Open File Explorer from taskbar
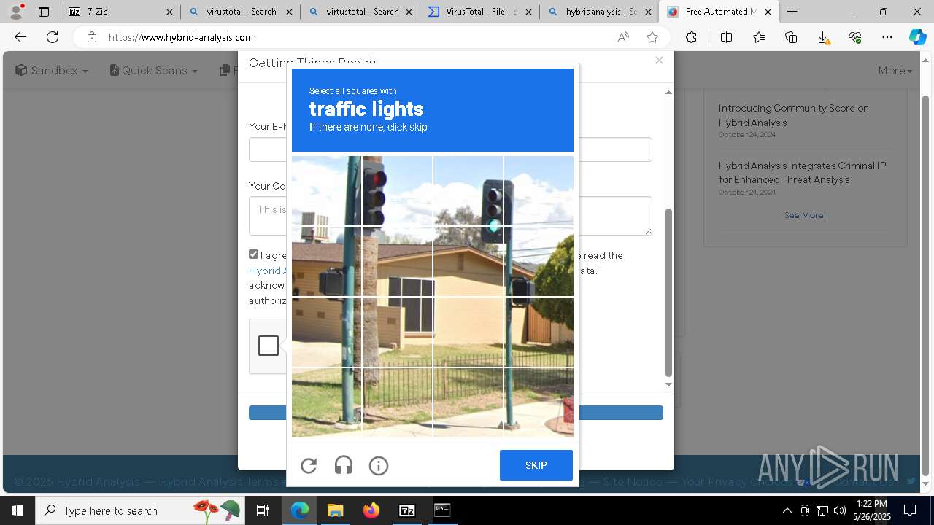This screenshot has width=934, height=525. point(335,510)
